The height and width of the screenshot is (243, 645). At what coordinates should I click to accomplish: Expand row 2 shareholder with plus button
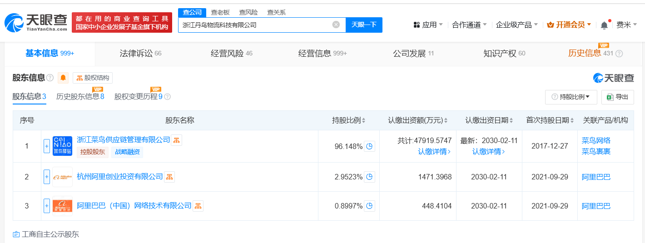pos(46,177)
